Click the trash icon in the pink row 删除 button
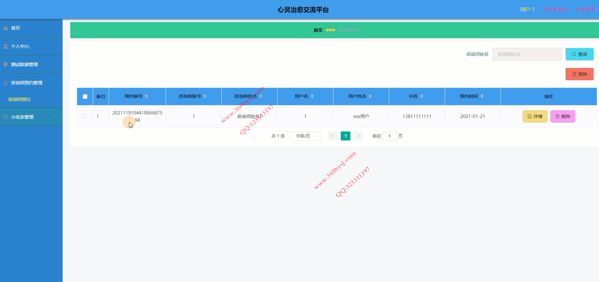The width and height of the screenshot is (599, 282). click(557, 116)
